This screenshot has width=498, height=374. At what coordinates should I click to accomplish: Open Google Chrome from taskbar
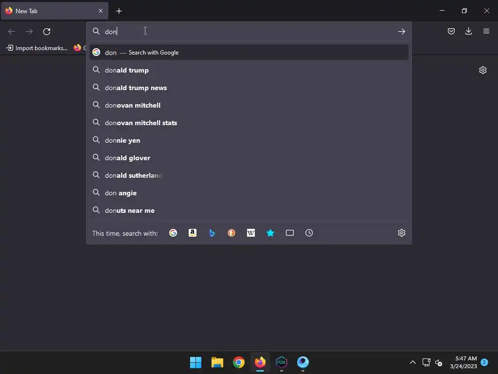[x=238, y=362]
